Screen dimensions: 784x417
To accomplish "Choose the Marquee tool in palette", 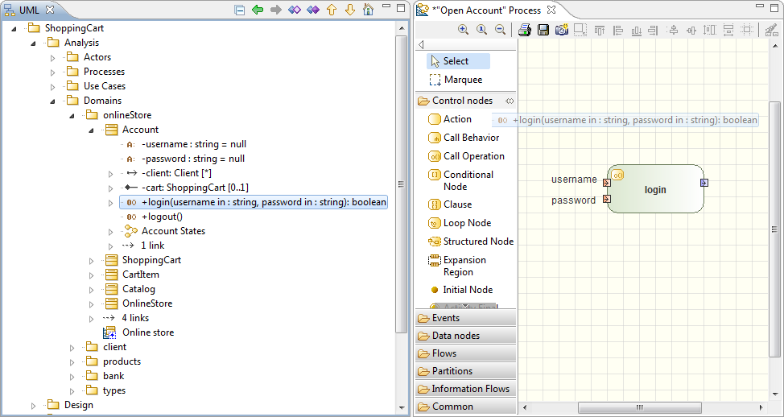I will click(456, 80).
